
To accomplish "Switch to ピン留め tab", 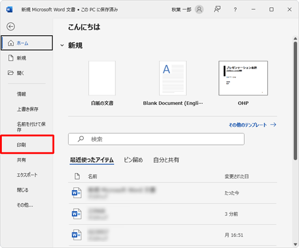I will point(133,160).
